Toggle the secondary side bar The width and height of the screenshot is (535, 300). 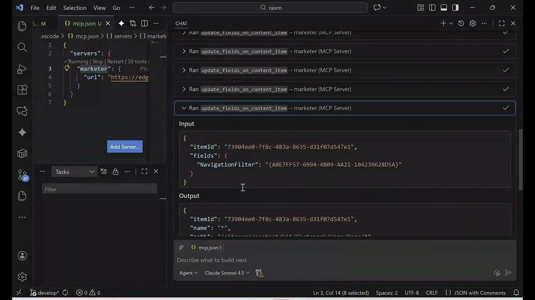pyautogui.click(x=455, y=7)
